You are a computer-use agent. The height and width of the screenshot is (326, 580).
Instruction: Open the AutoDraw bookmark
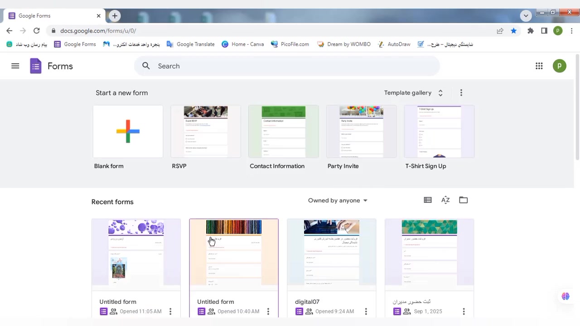393,44
